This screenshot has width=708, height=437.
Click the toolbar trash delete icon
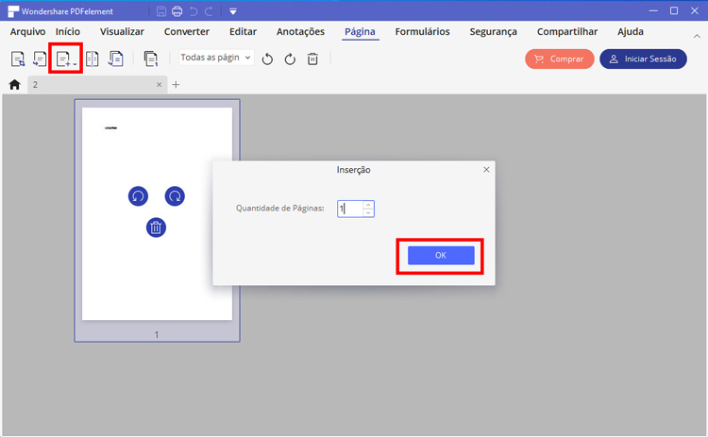pos(312,59)
